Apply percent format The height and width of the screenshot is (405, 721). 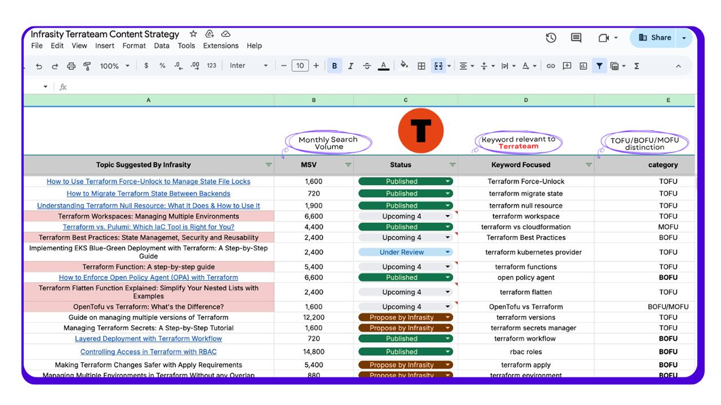[162, 66]
